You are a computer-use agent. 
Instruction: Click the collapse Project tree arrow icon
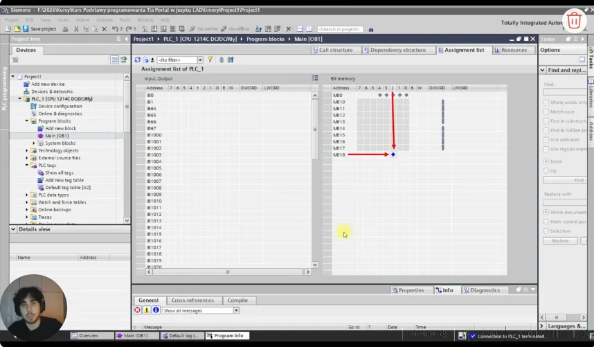pos(126,39)
